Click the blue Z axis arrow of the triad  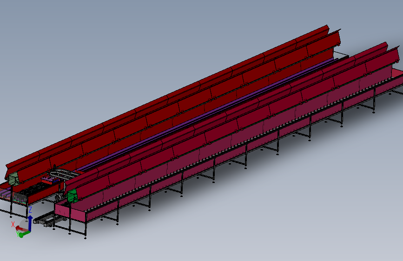click(x=30, y=223)
